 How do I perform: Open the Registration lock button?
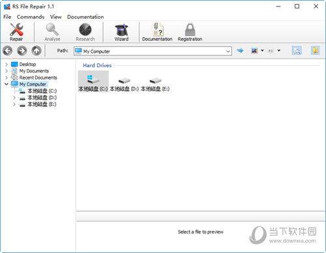pos(190,32)
